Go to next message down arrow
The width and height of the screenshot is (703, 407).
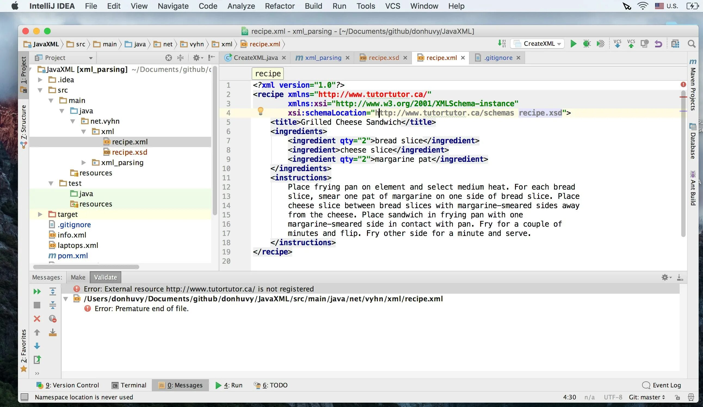(37, 346)
